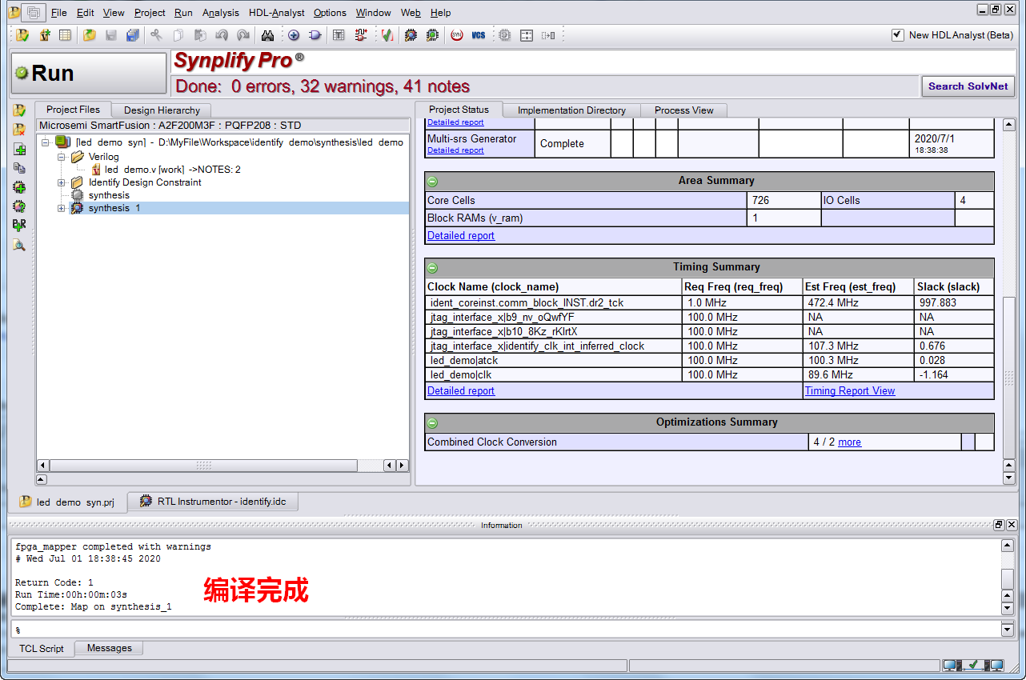Open the File menu
This screenshot has width=1026, height=680.
point(59,13)
